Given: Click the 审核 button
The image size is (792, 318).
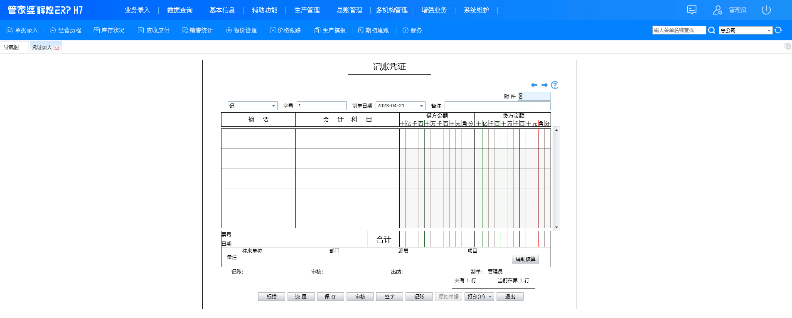Looking at the screenshot, I should 360,297.
